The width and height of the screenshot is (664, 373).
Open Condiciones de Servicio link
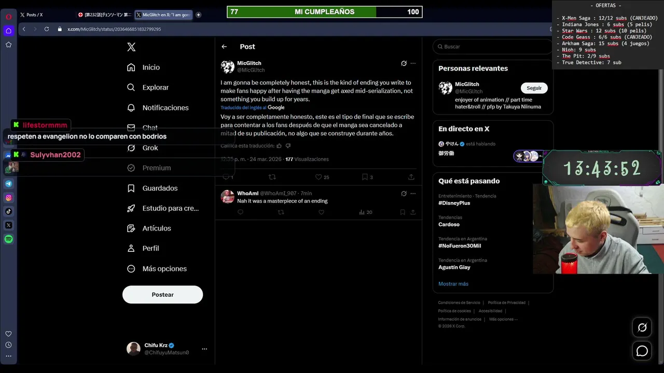tap(459, 303)
